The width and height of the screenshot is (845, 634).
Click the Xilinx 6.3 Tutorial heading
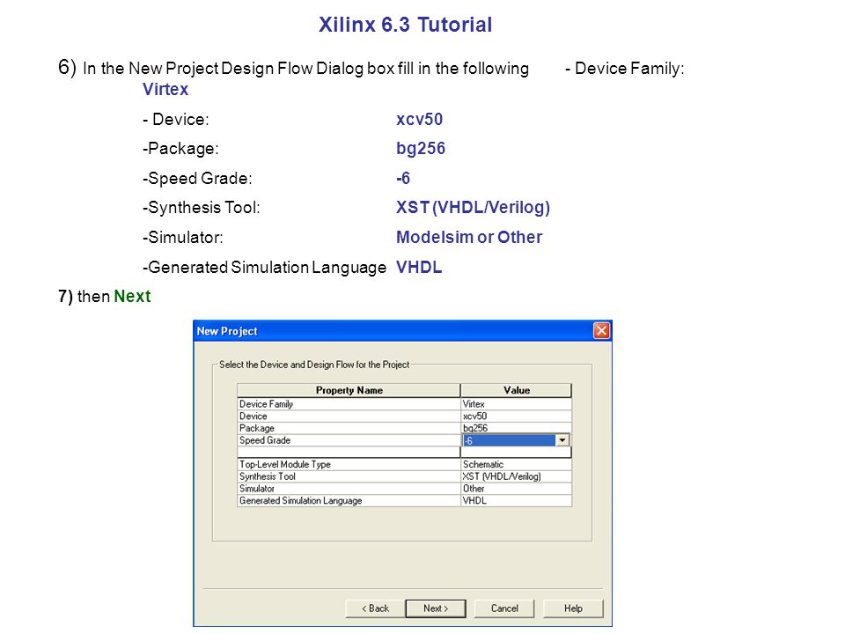coord(405,25)
